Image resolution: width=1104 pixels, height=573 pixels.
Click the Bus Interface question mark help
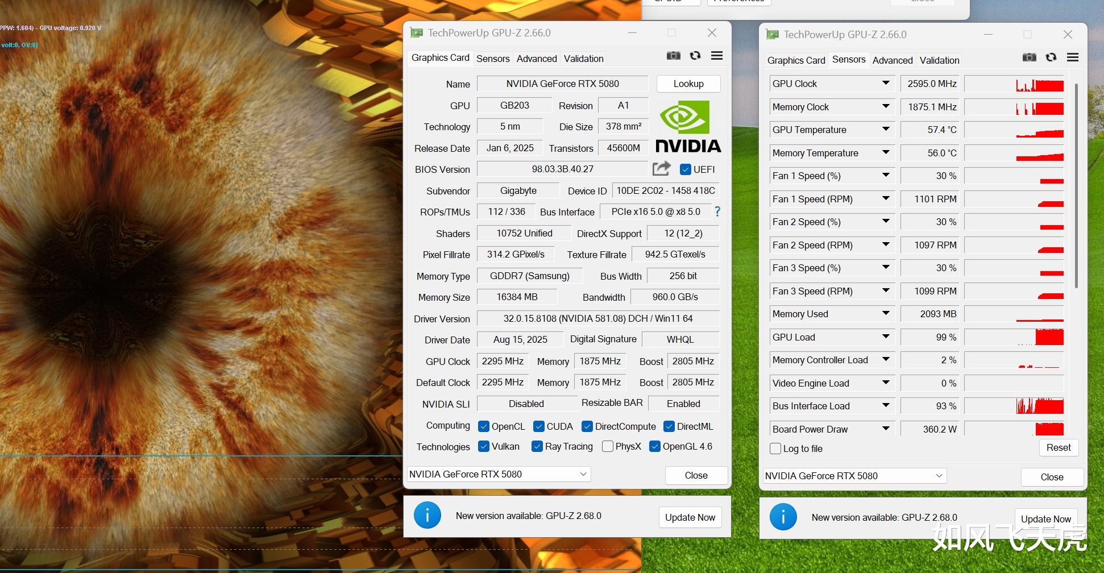[x=717, y=211]
